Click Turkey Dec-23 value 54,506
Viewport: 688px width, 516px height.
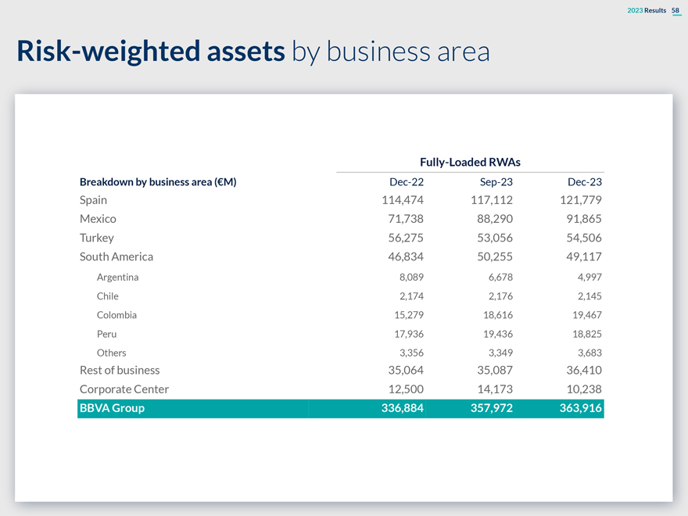[583, 238]
